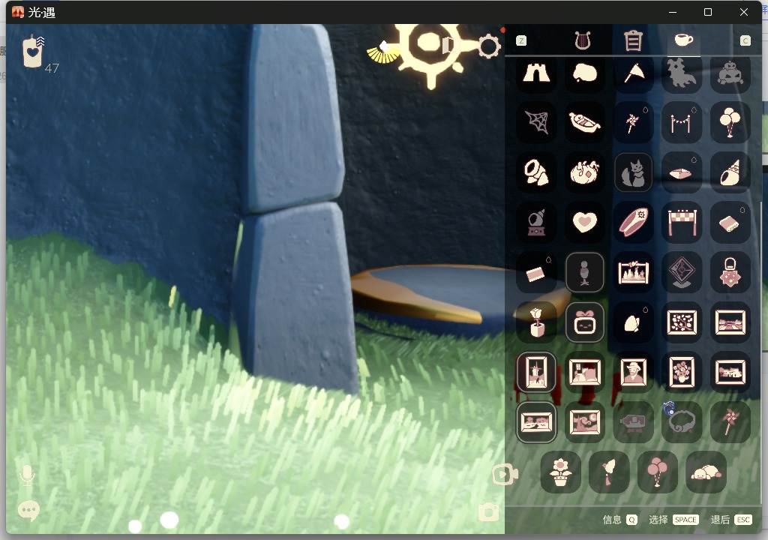Click the 退后 ESC back button
768x540 pixels.
pyautogui.click(x=730, y=520)
